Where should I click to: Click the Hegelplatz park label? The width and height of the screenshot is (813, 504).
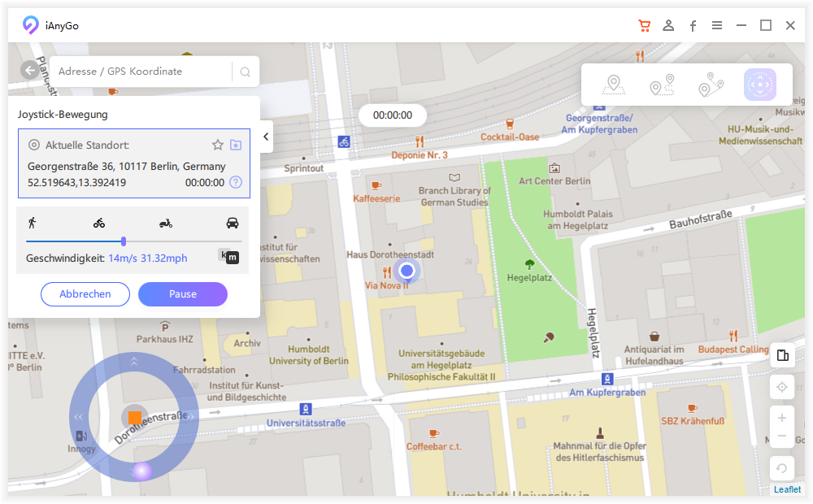point(529,278)
